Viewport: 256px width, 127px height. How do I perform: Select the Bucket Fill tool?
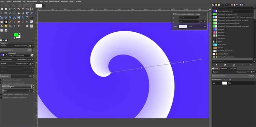[2, 22]
